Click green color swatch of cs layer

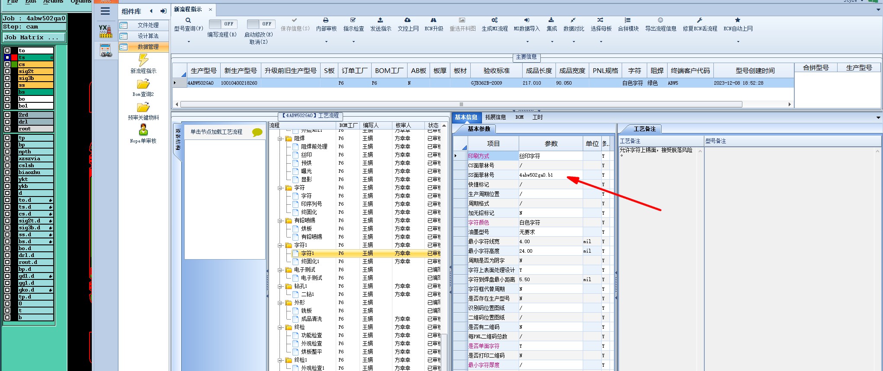pos(14,64)
